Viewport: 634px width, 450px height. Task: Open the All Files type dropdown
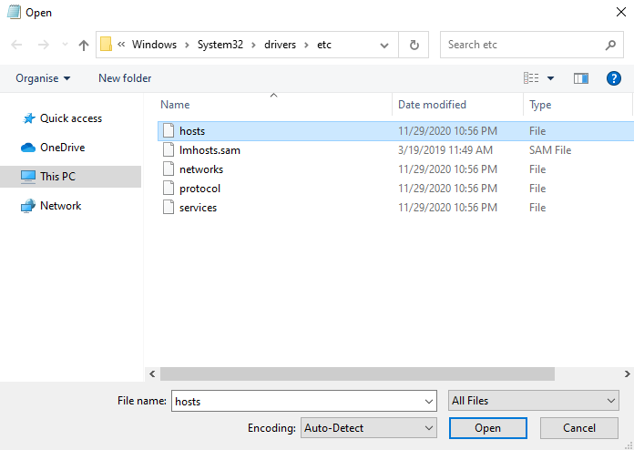point(533,401)
